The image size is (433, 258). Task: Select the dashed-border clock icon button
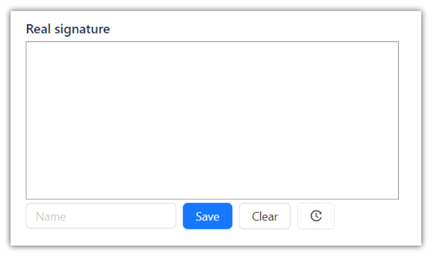(x=316, y=216)
